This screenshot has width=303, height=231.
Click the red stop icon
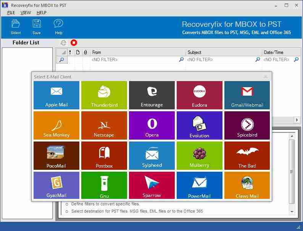click(x=74, y=42)
